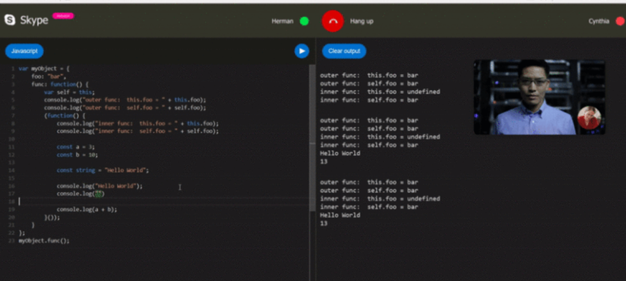Viewport: 626px width, 281px height.
Task: Click the 'var self = this;' line
Action: pyautogui.click(x=69, y=92)
